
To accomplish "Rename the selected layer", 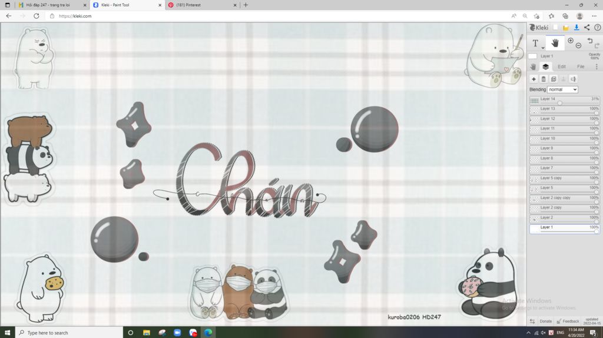I will 574,79.
